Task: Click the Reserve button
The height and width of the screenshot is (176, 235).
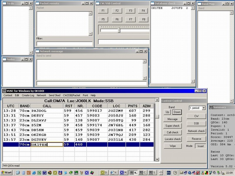Action: pos(196,139)
